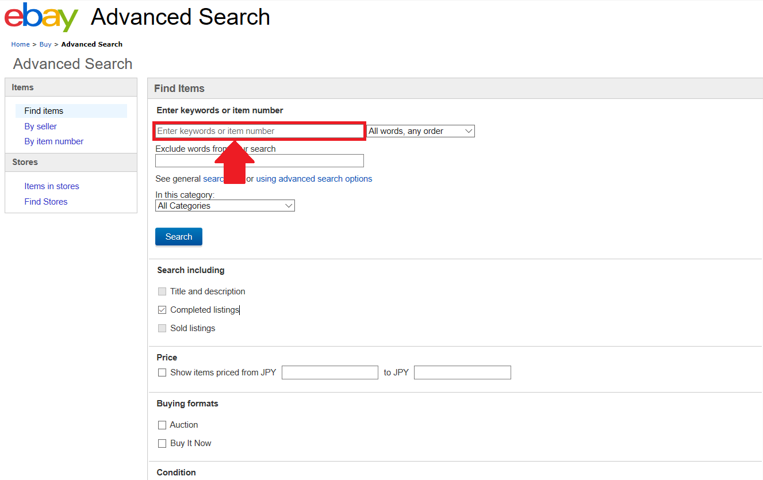
Task: Expand the All Categories dropdown
Action: pyautogui.click(x=225, y=206)
